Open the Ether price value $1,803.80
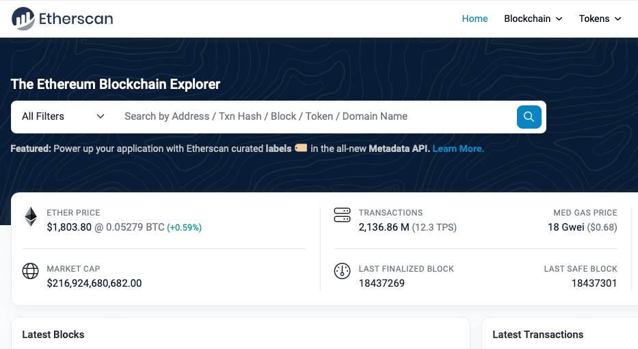The height and width of the screenshot is (349, 638). (x=69, y=227)
